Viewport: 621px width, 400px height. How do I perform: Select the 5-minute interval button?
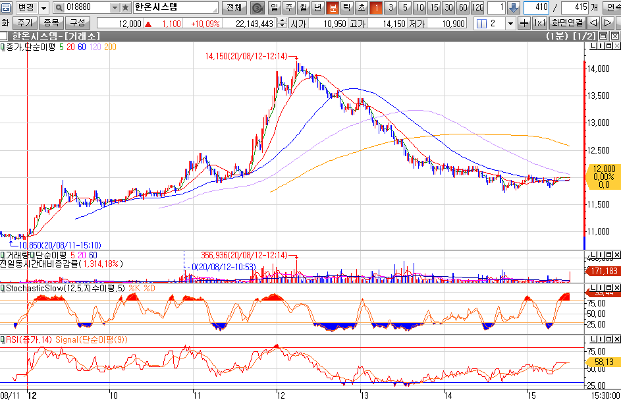[x=405, y=7]
